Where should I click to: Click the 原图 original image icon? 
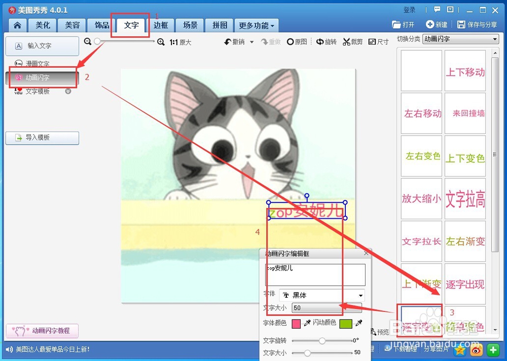point(290,42)
